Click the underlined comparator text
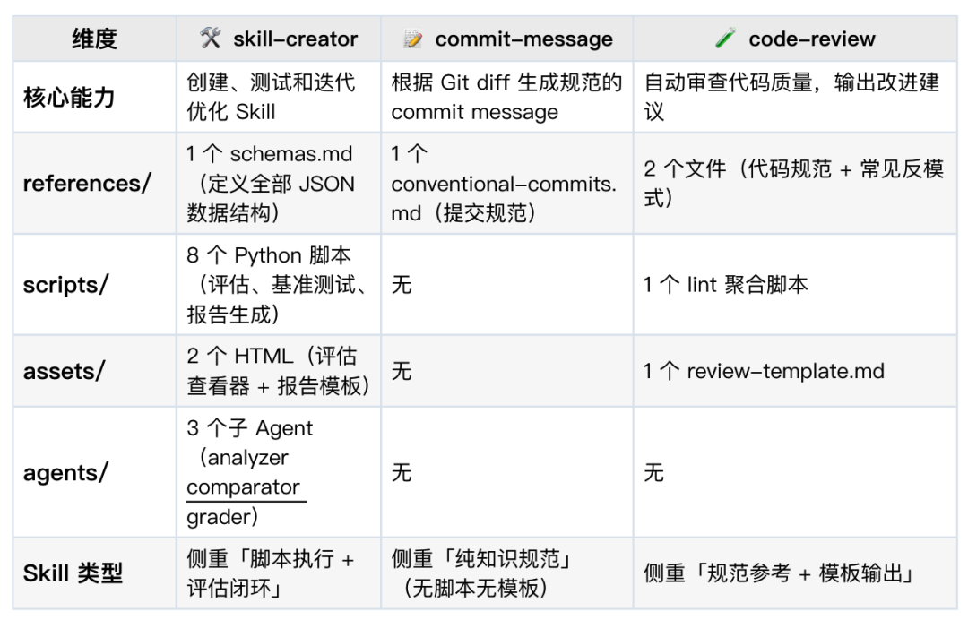 (x=243, y=487)
